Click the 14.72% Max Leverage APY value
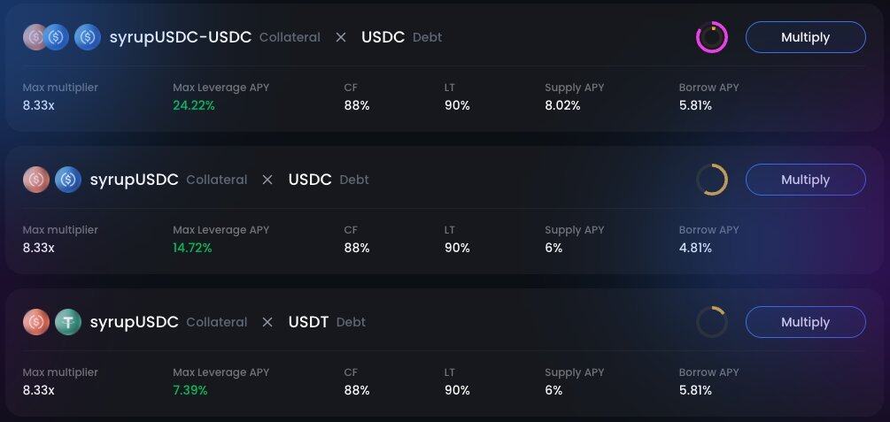The width and height of the screenshot is (890, 422). click(x=192, y=248)
